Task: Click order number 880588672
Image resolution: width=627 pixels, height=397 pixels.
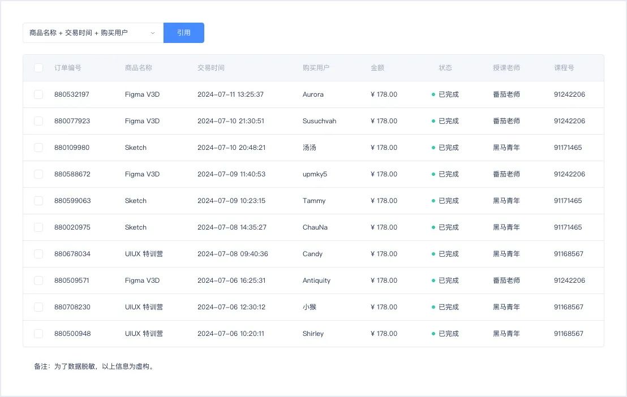Action: click(72, 174)
